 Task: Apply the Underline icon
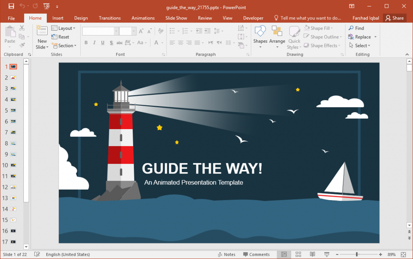(102, 42)
